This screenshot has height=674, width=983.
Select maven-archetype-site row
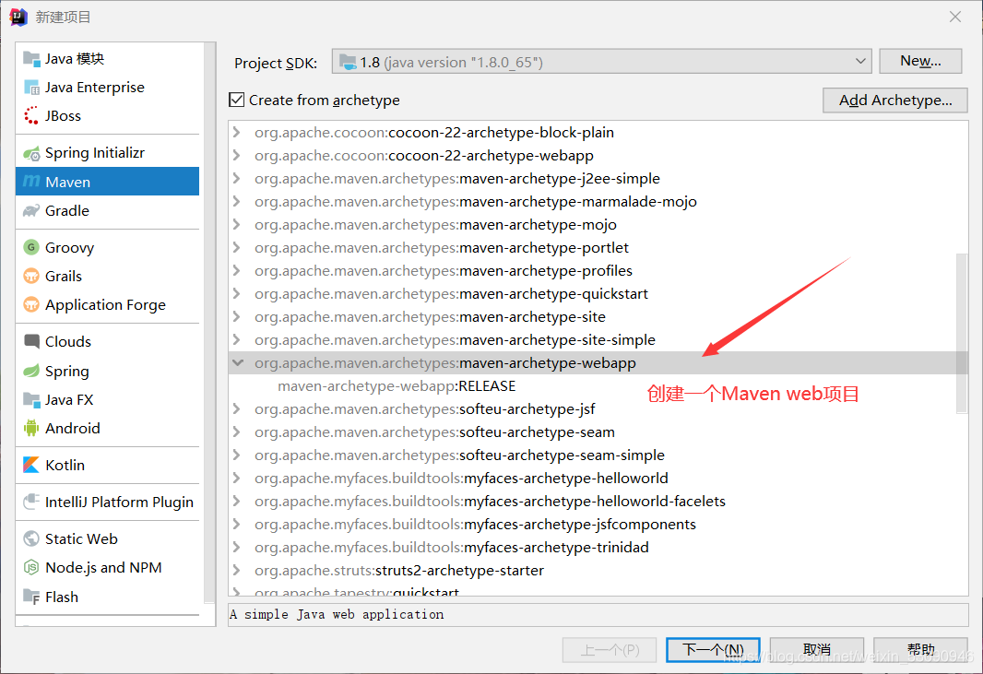point(598,316)
